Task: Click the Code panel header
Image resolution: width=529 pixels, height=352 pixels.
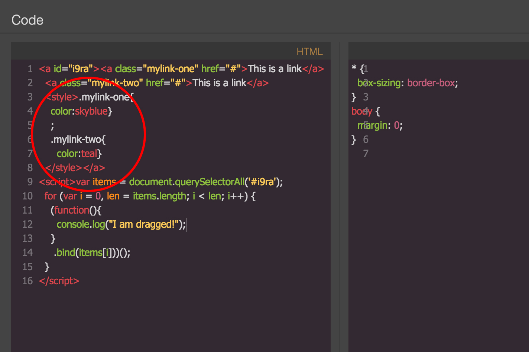Action: [x=27, y=20]
